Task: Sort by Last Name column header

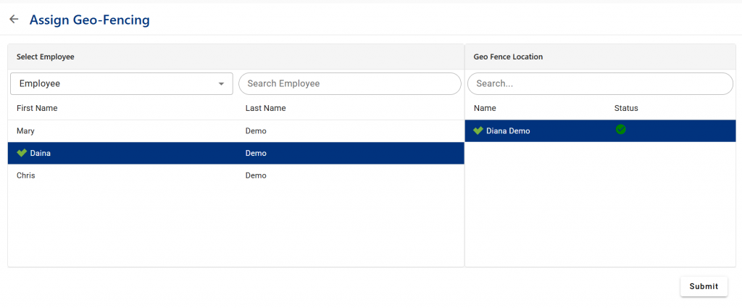Action: 265,109
